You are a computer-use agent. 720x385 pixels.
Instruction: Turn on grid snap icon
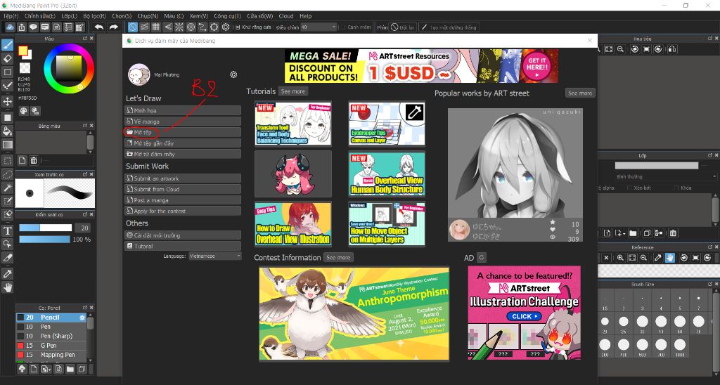155,27
